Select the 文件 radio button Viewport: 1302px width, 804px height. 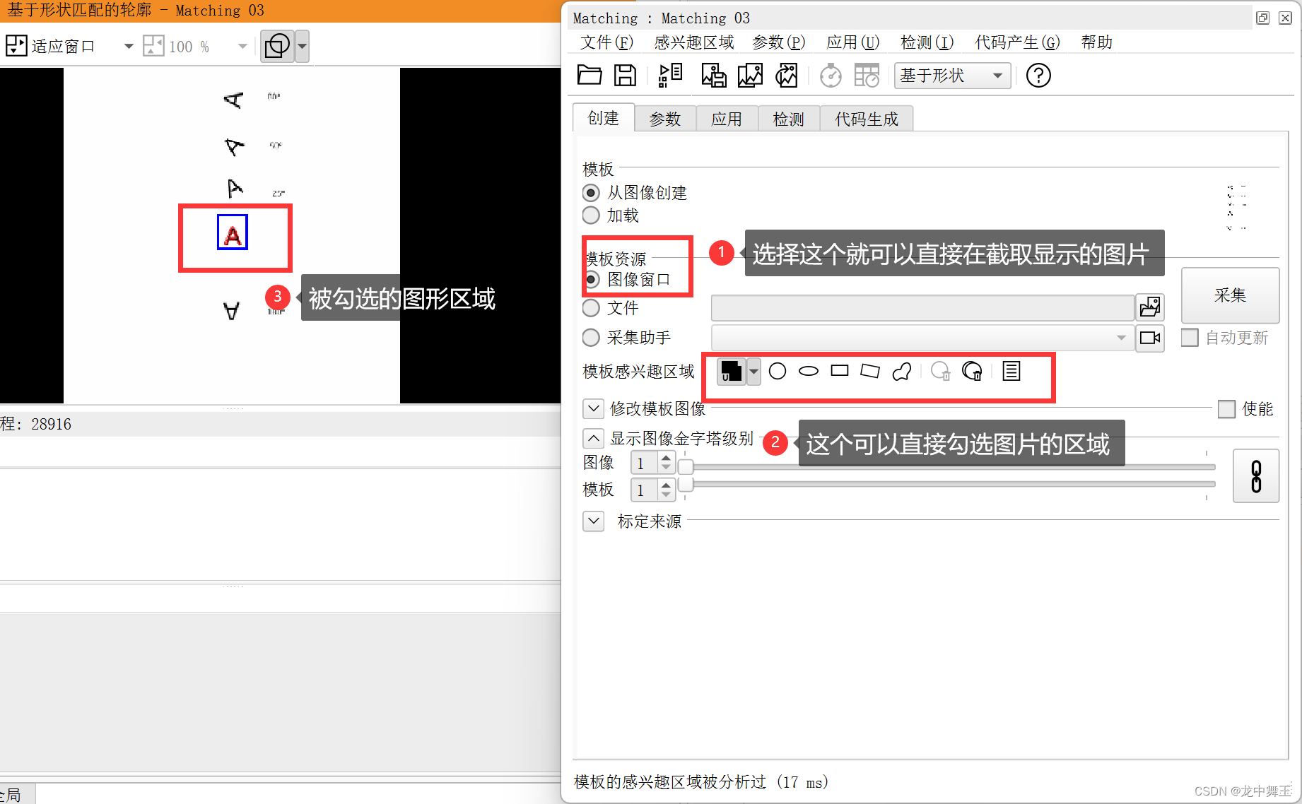pos(591,308)
